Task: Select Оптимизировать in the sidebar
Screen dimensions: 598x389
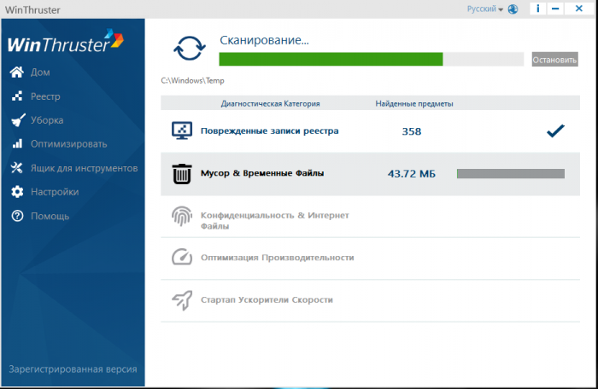Action: coord(68,144)
